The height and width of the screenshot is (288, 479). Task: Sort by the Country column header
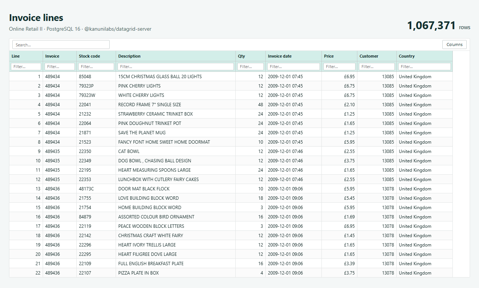[x=425, y=56]
